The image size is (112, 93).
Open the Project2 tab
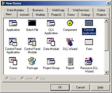(56, 15)
